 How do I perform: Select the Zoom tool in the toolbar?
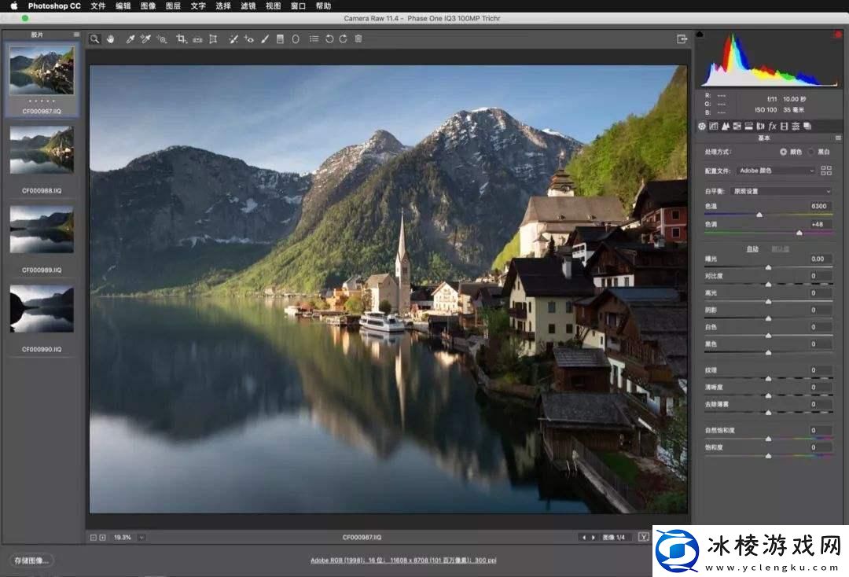94,39
